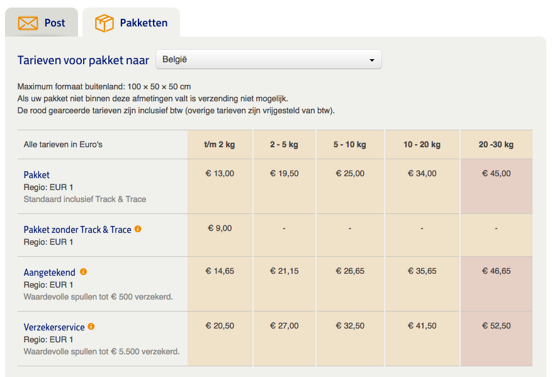Click the dropdown arrow of country selector
The height and width of the screenshot is (377, 552).
pos(372,60)
